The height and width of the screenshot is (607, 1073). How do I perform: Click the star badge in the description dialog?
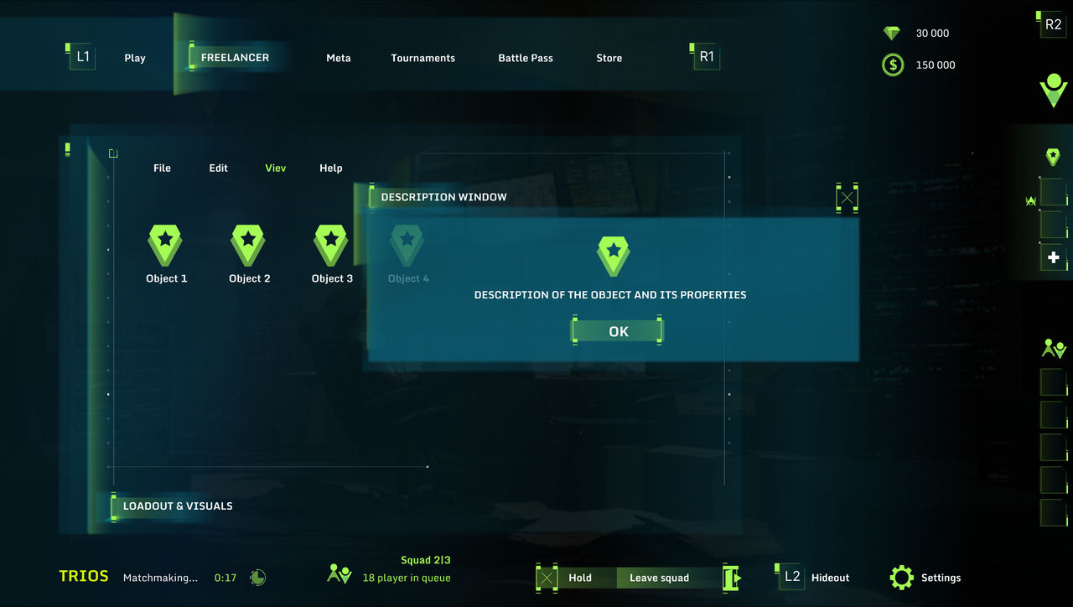point(614,257)
